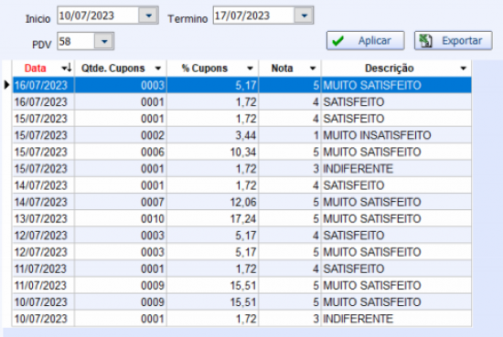Open the Inicio date dropdown
The image size is (503, 337).
point(148,16)
